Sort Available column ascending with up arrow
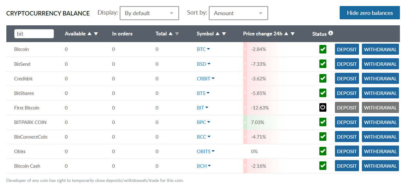The image size is (405, 187). click(x=89, y=34)
